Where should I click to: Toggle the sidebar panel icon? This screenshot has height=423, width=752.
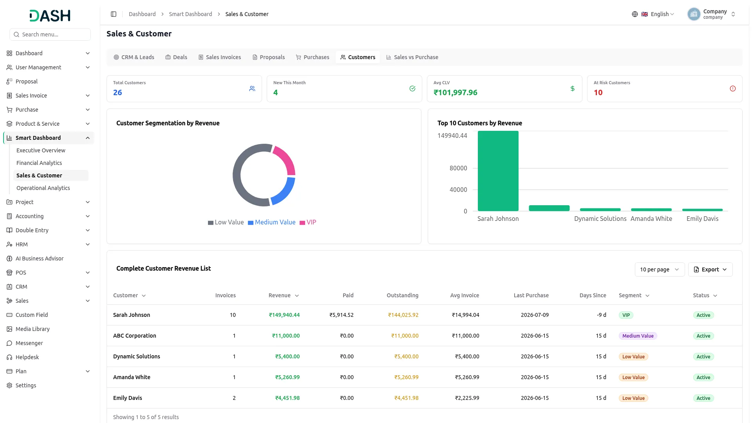pyautogui.click(x=114, y=14)
